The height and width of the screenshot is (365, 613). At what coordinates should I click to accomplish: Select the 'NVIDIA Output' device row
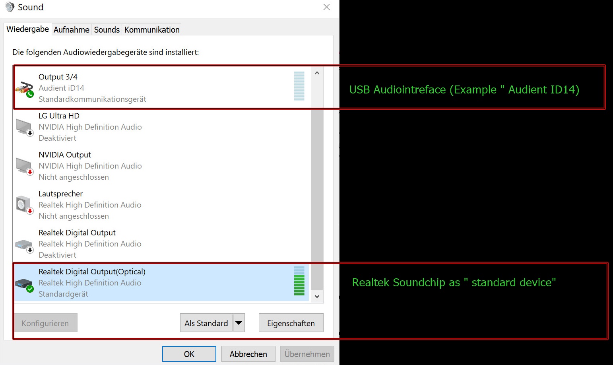[162, 166]
